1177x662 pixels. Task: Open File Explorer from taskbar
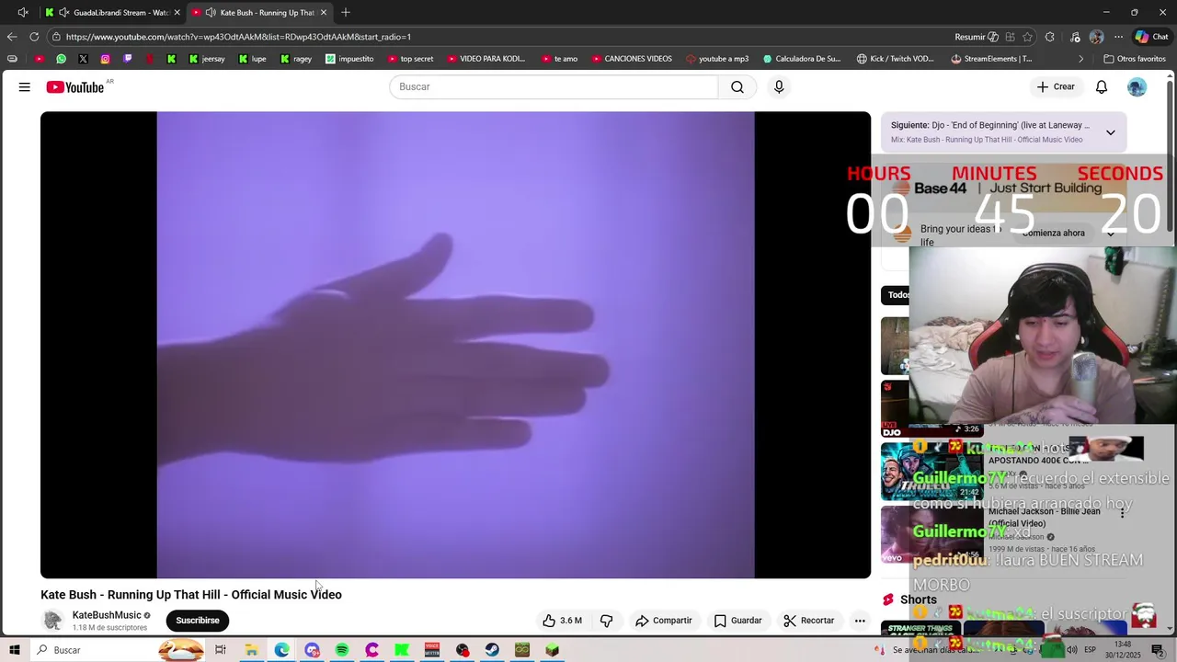(251, 650)
